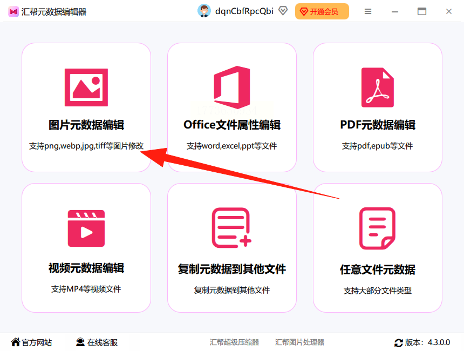Click the home icon next to 官方网站

tap(16, 342)
